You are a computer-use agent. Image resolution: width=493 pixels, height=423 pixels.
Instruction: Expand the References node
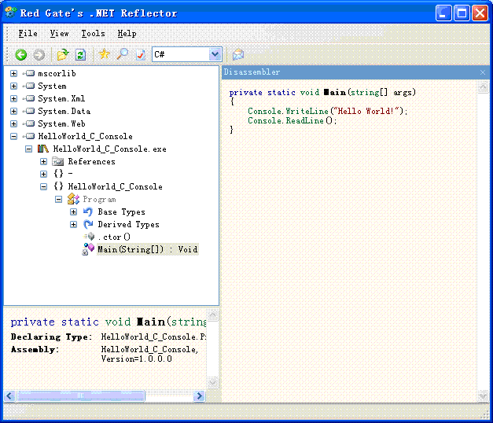pos(44,161)
